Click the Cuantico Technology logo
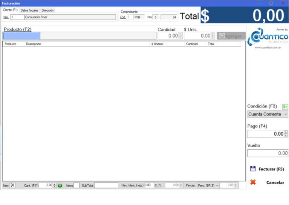This screenshot has height=205, width=289. tap(268, 38)
